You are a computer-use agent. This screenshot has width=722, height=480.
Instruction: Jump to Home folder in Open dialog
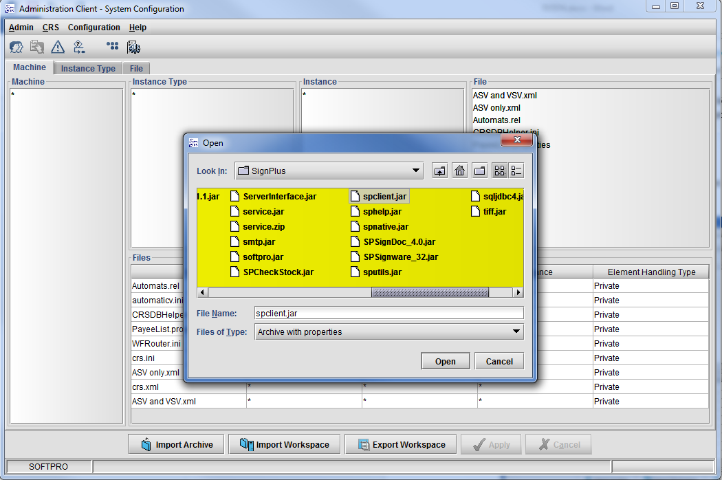click(x=460, y=171)
